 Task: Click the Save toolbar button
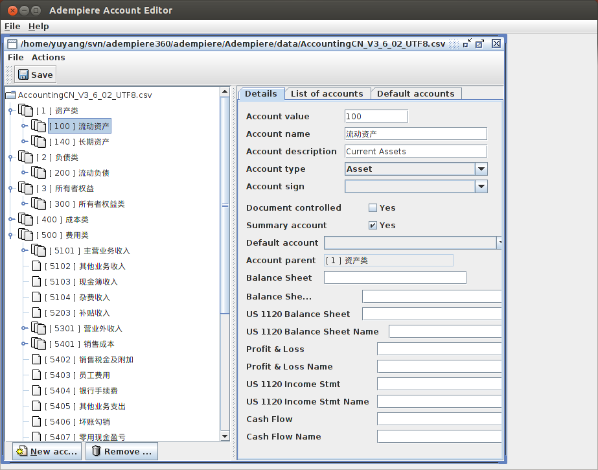pyautogui.click(x=36, y=75)
